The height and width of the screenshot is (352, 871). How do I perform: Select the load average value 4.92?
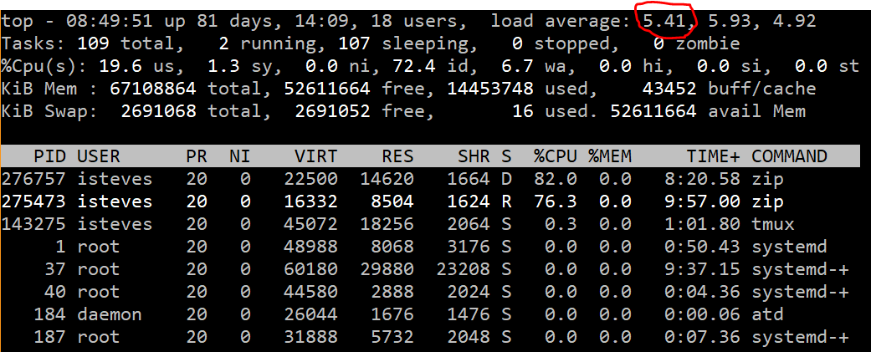795,22
